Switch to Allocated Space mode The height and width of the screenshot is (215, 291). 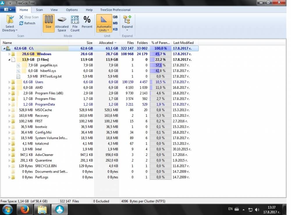click(62, 23)
